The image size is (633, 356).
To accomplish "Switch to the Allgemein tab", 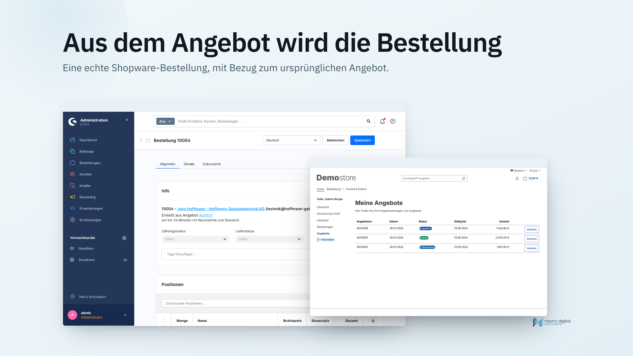I will pyautogui.click(x=167, y=164).
